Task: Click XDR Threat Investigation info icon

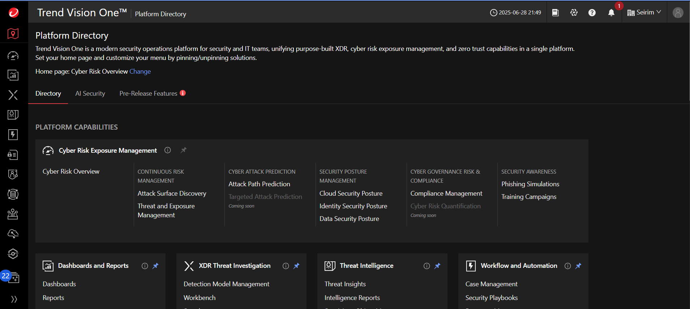Action: click(286, 266)
